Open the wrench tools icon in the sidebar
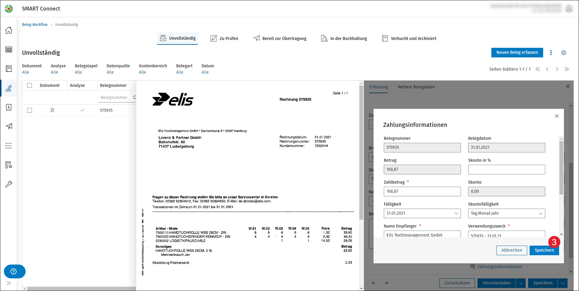Screen dimensions: 579x291 tap(9, 184)
